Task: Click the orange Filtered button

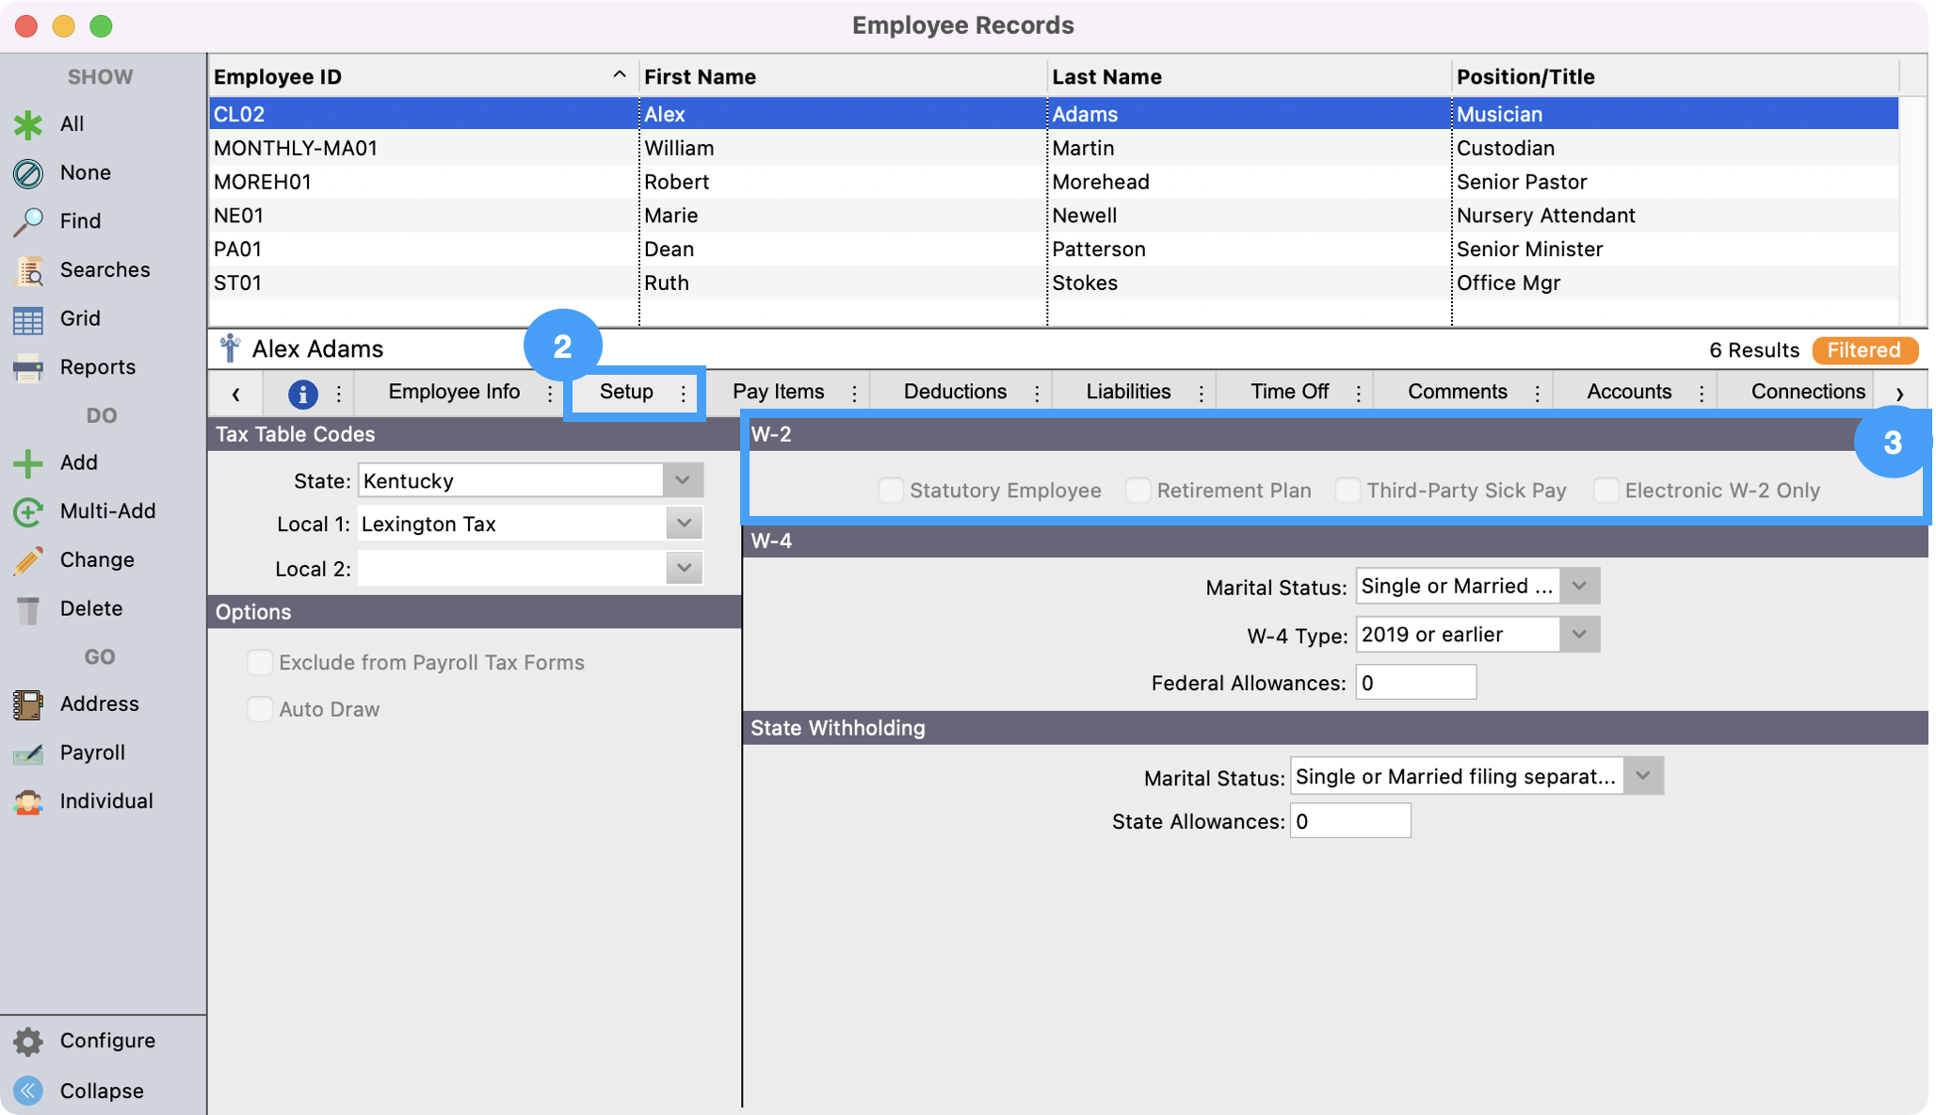Action: pos(1864,349)
